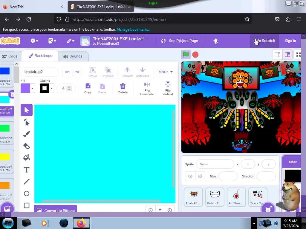
Task: Open the Settings gear menu
Action: (x=34, y=41)
